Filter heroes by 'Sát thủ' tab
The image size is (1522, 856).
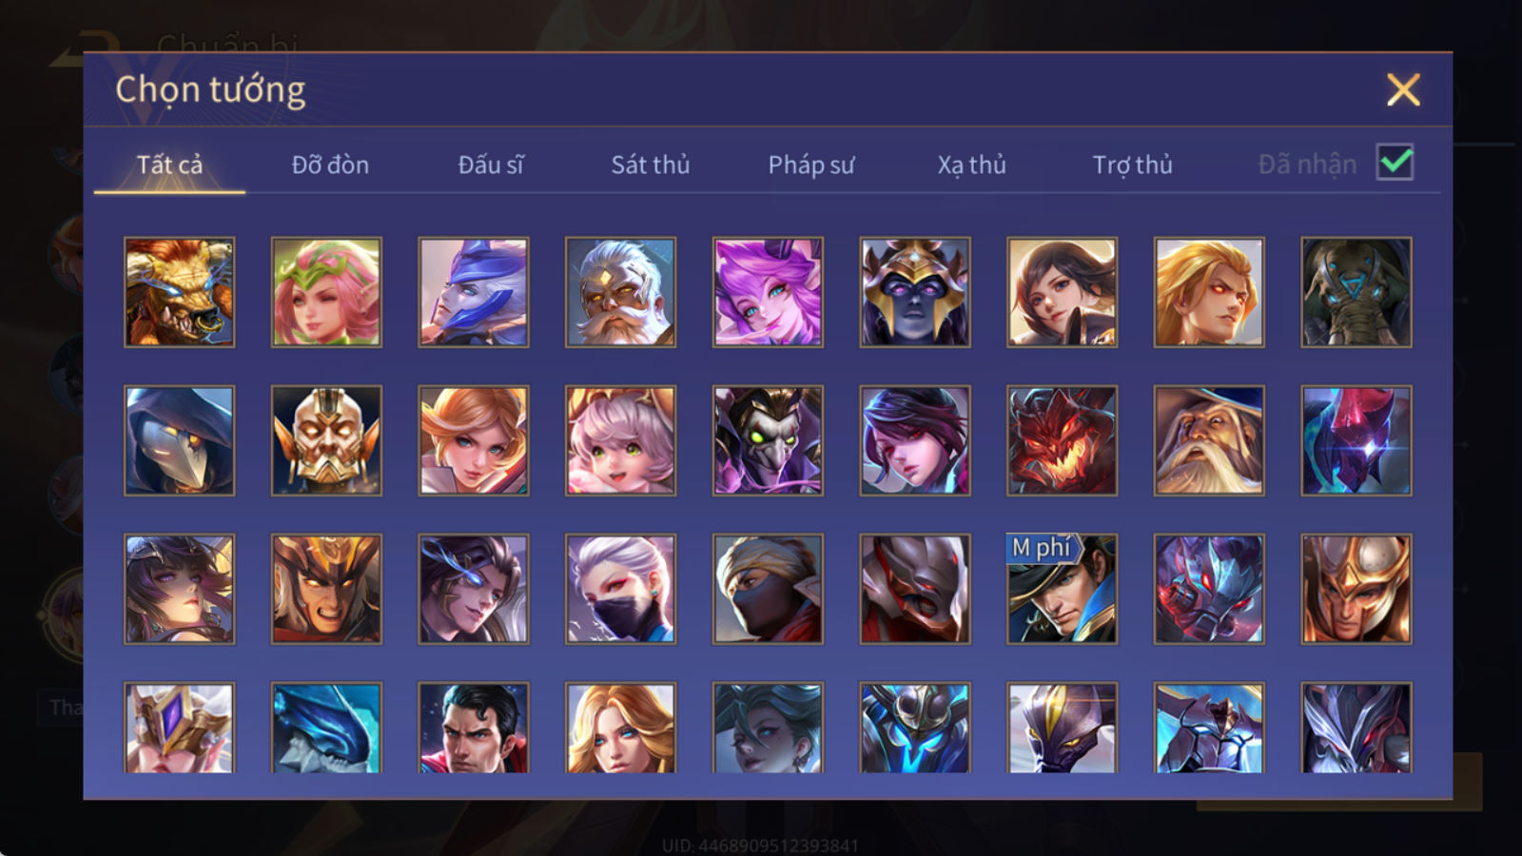pos(650,165)
